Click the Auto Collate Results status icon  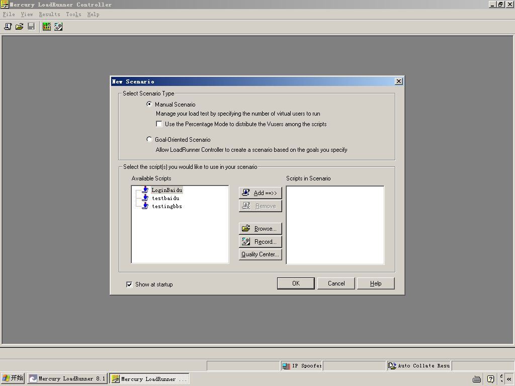pos(392,366)
